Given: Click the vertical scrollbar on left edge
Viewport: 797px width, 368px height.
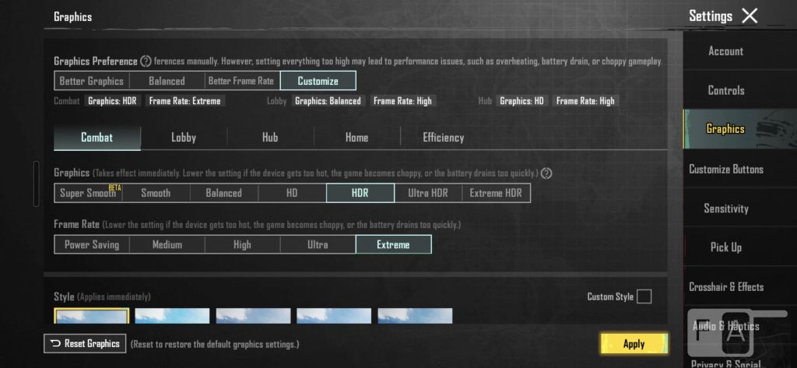Looking at the screenshot, I should [36, 184].
